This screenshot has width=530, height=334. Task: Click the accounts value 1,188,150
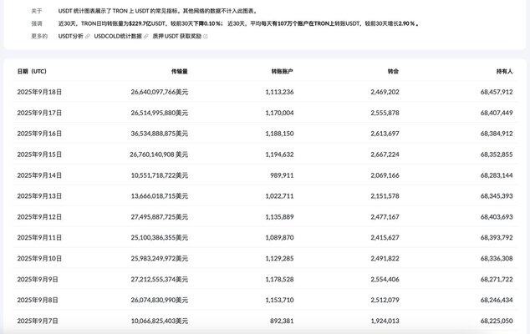coord(279,134)
